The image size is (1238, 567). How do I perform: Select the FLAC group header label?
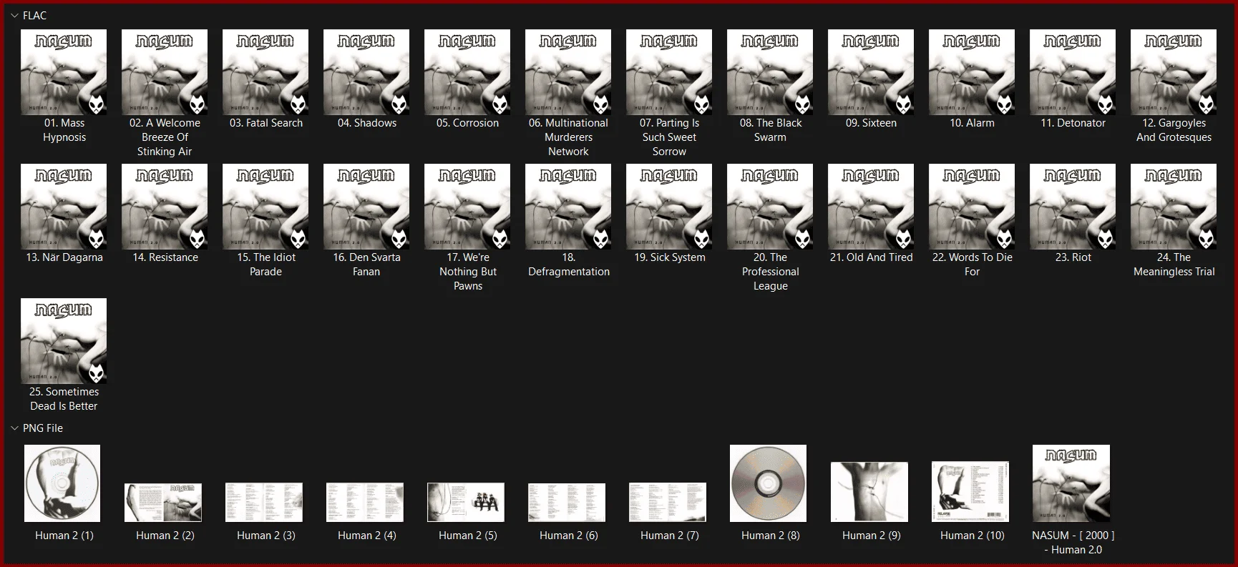click(x=34, y=16)
